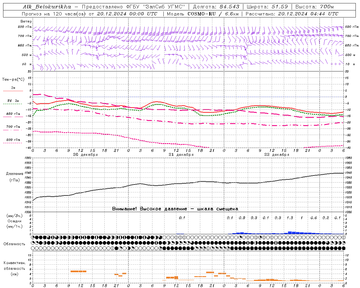The width and height of the screenshot is (360, 288).
Task: Click the '20 декабря' date label
Action: point(85,155)
